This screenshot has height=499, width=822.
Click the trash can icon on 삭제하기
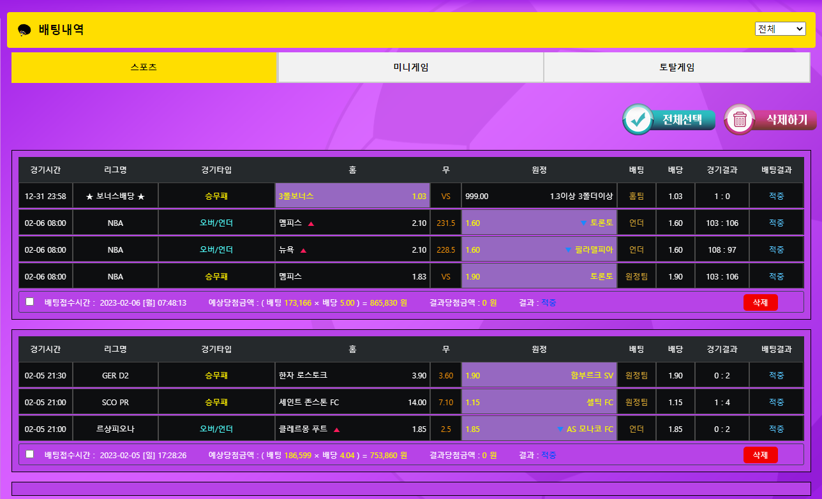[x=740, y=119]
